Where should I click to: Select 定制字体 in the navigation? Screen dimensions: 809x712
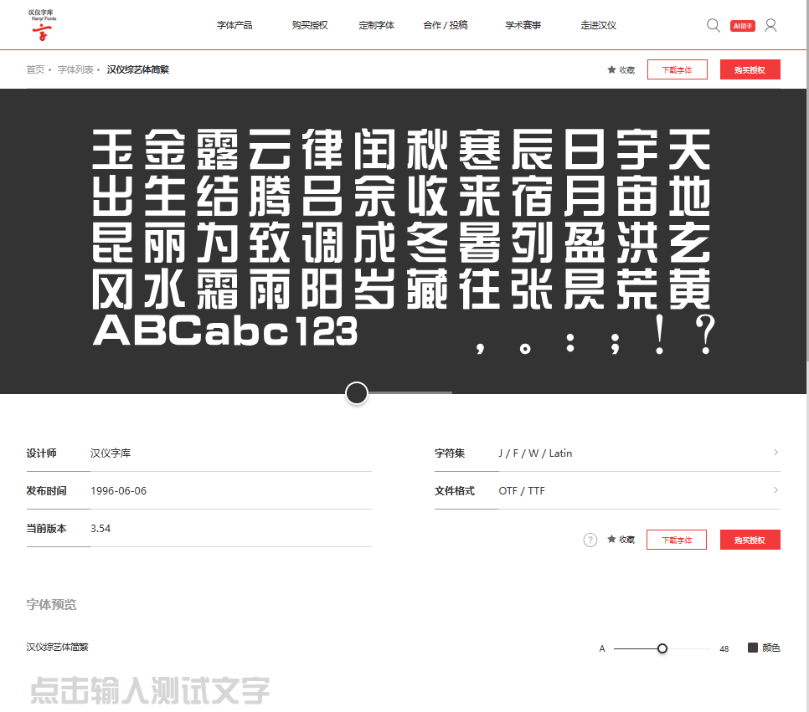pyautogui.click(x=377, y=25)
